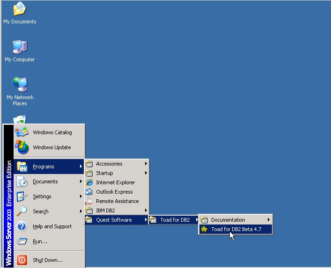Expand Documentation submenu arrow
Viewport: 331px width, 268px height.
point(269,220)
